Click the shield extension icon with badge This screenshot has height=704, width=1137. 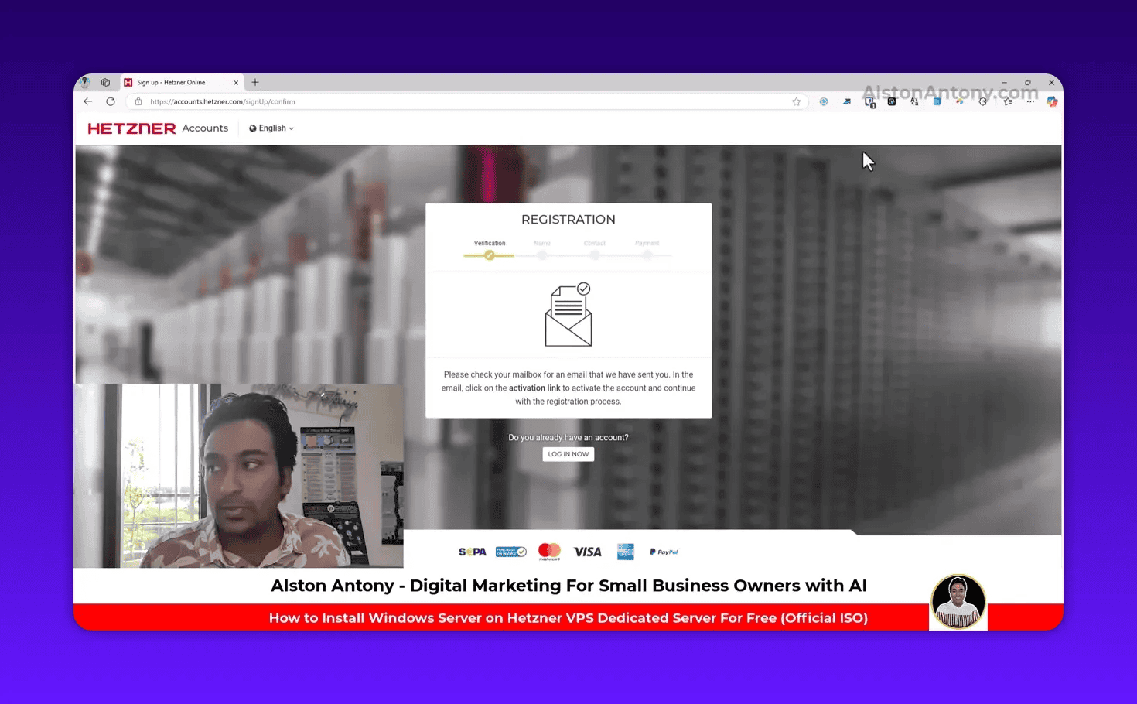tap(869, 101)
